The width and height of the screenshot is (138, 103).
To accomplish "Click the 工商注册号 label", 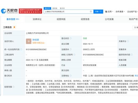I will click(x=9, y=55).
